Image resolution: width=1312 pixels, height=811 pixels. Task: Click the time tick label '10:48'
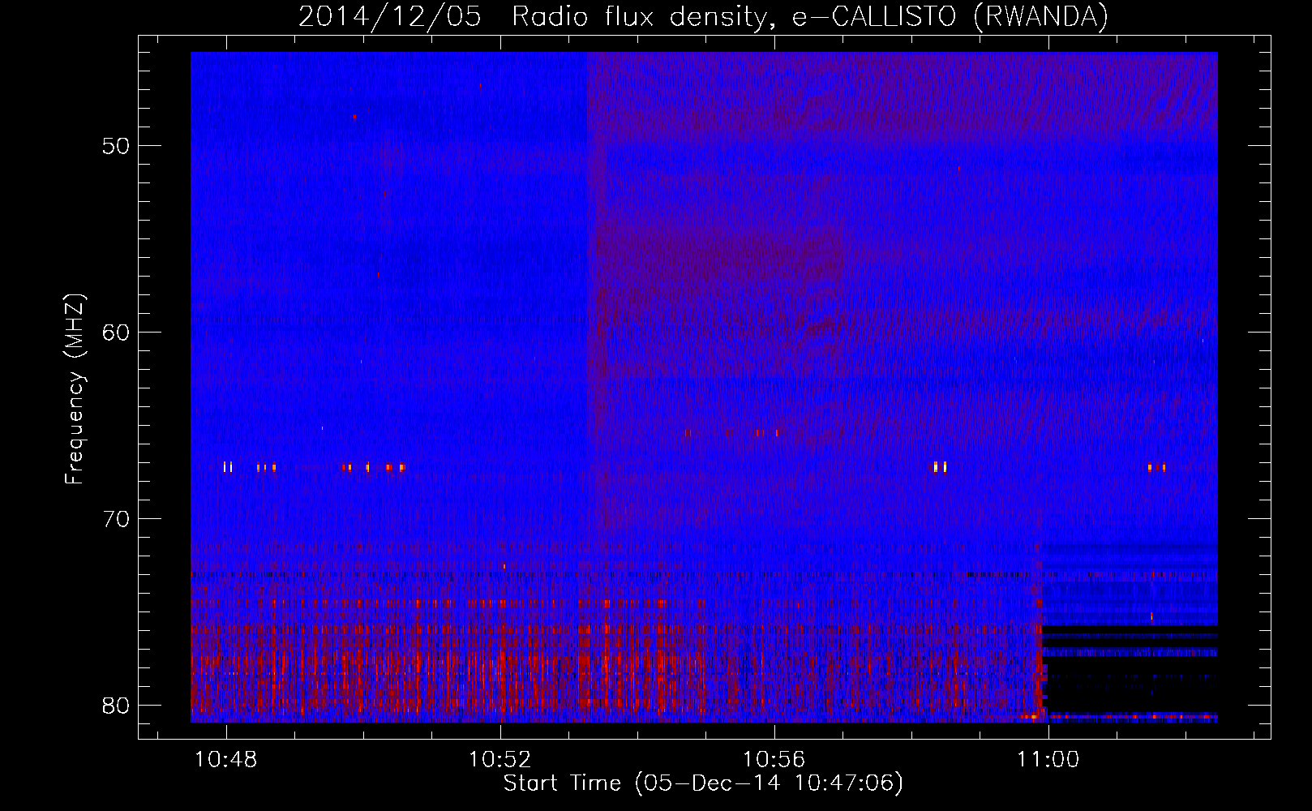(x=226, y=760)
